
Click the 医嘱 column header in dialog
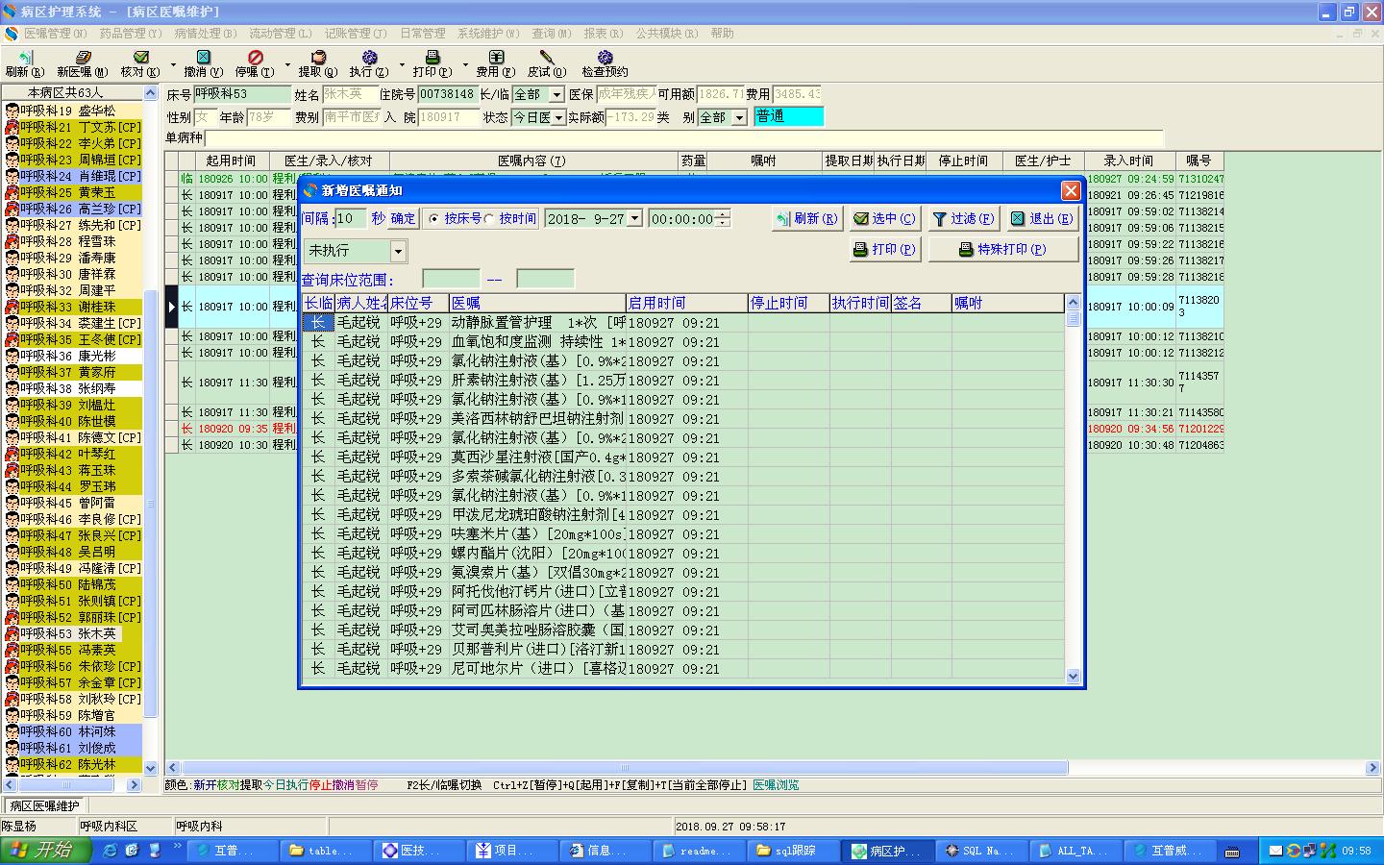click(x=537, y=303)
